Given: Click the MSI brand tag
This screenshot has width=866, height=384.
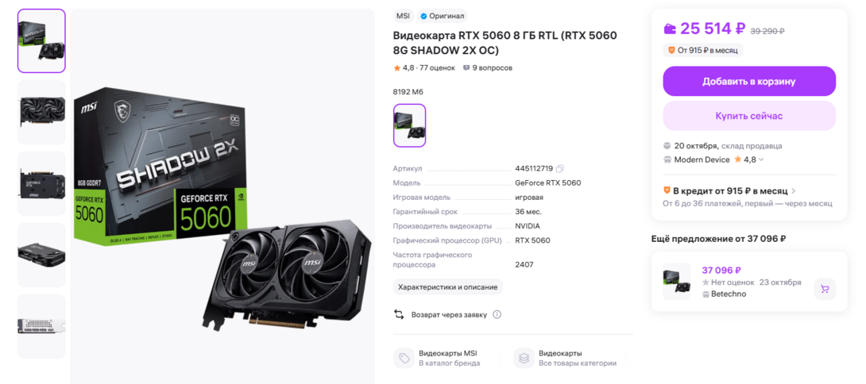Looking at the screenshot, I should point(403,16).
